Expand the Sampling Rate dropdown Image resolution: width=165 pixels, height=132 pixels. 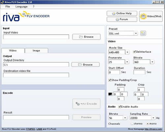pyautogui.click(x=153, y=118)
